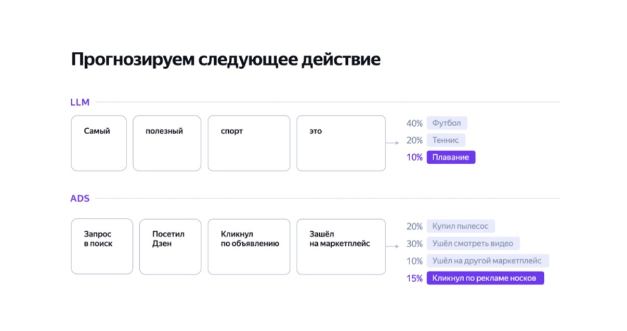Click 'Ушёл на другой маркетплейс' chip
This screenshot has height=331, width=627.
[x=488, y=261]
